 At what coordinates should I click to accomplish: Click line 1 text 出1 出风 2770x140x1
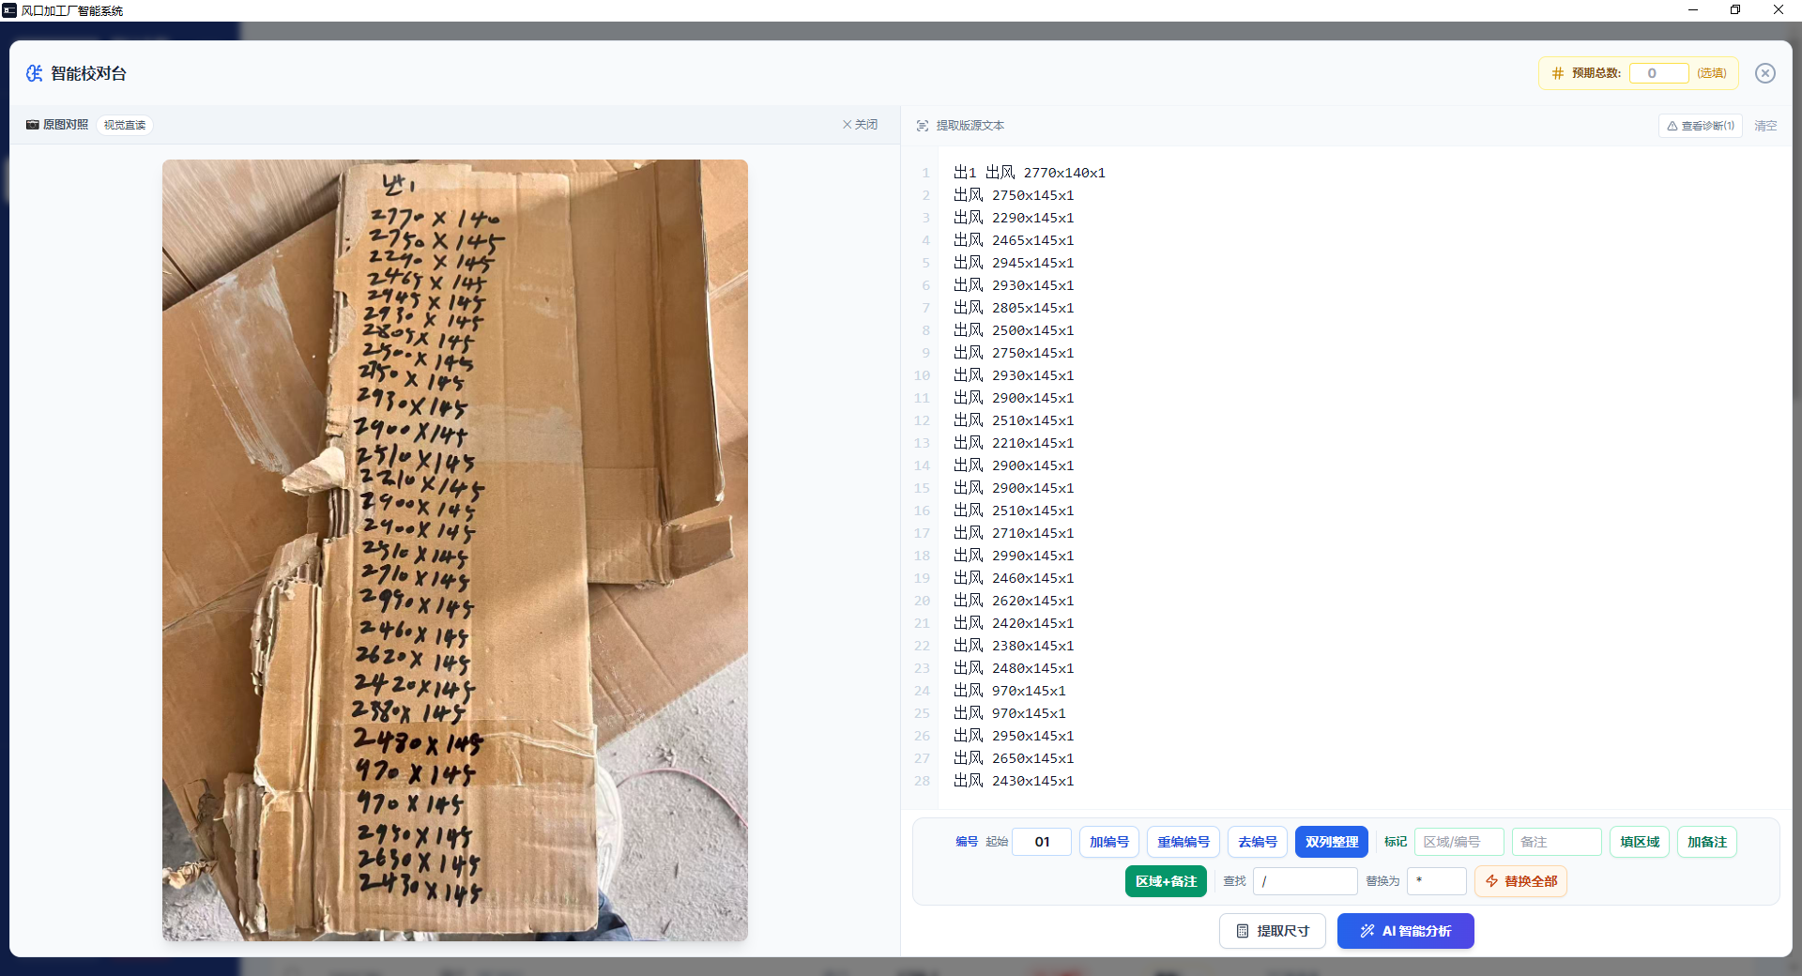[1029, 173]
